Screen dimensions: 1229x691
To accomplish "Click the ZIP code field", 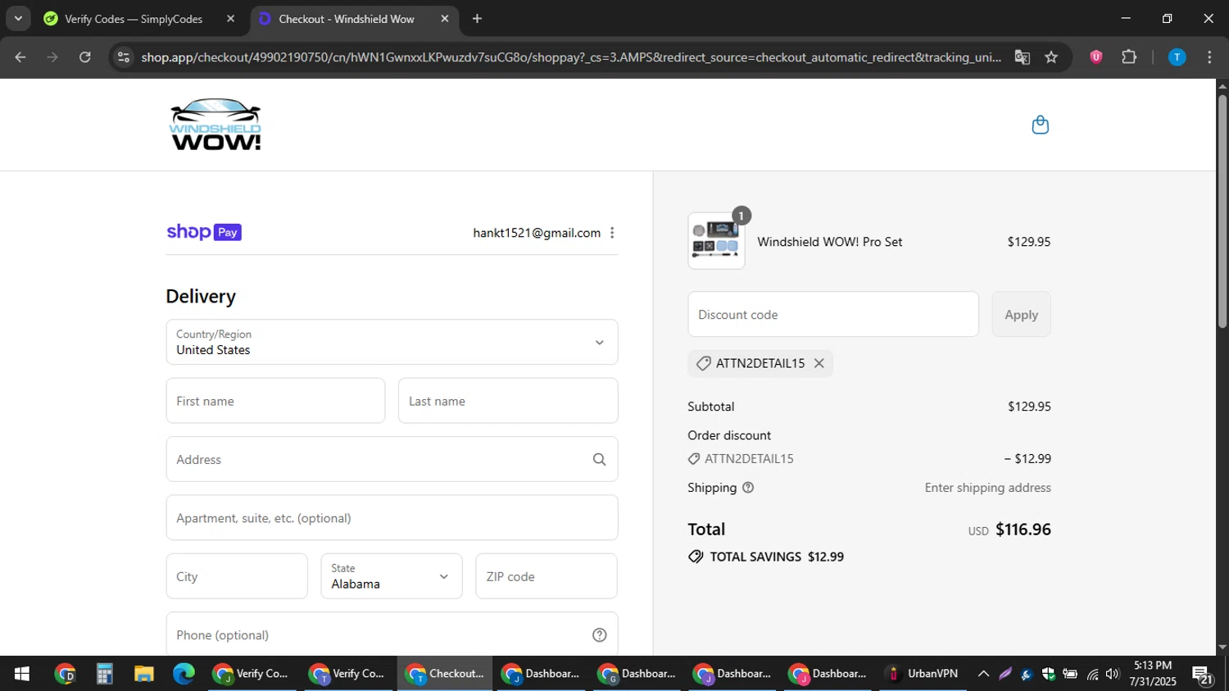I will click(546, 576).
